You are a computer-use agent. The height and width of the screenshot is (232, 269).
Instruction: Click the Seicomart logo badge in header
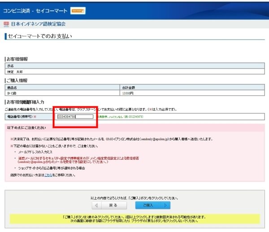click(78, 11)
